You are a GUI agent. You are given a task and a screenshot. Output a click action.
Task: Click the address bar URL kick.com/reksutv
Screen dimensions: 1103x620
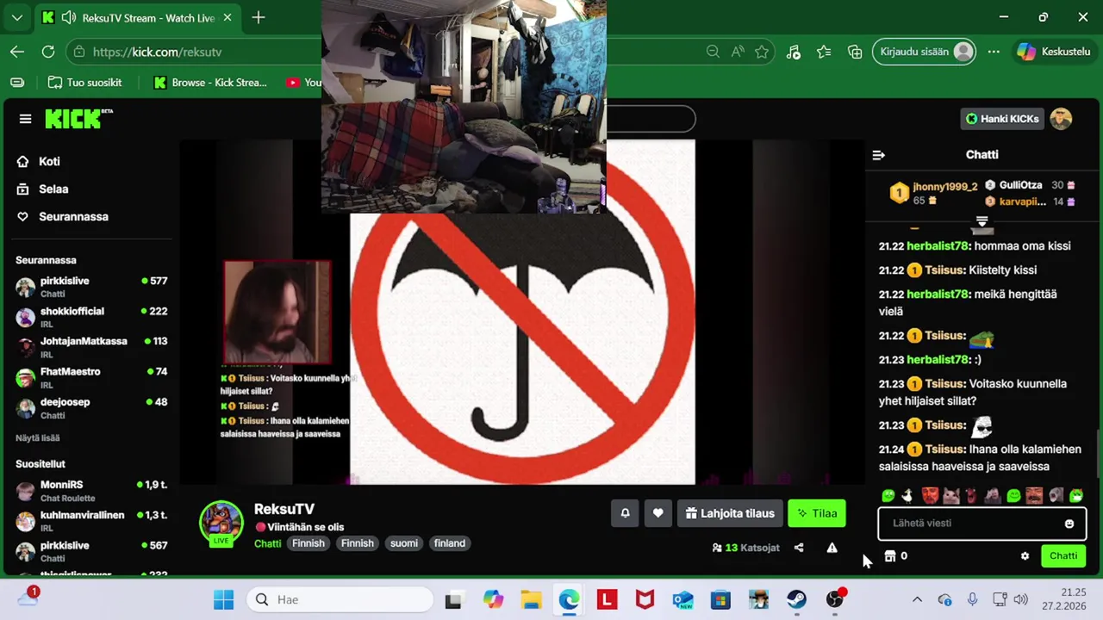coord(157,52)
